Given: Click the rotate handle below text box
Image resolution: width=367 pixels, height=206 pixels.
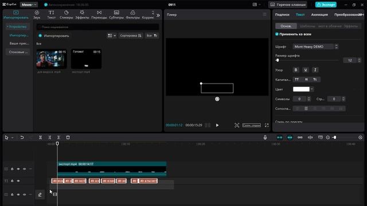Looking at the screenshot, I should click(217, 99).
